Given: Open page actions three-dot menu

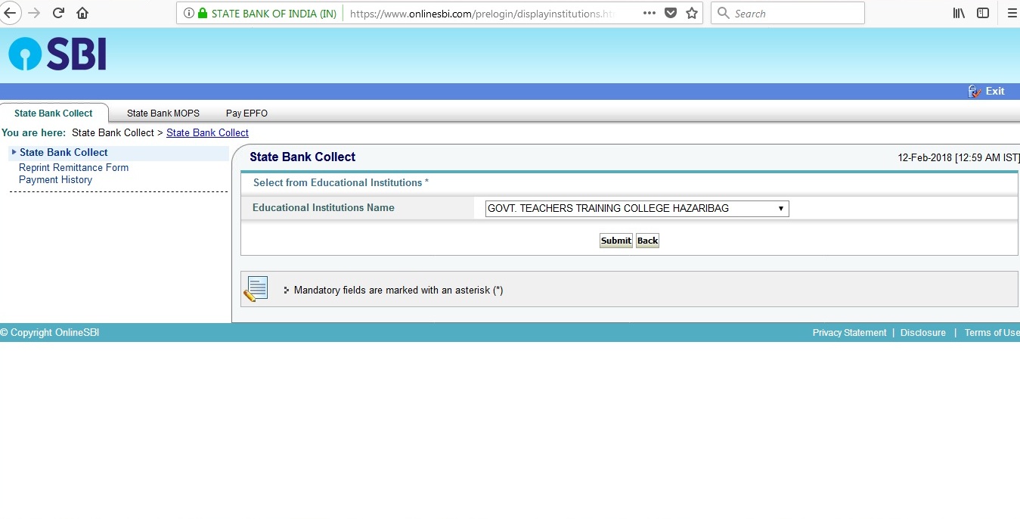Looking at the screenshot, I should click(x=650, y=13).
